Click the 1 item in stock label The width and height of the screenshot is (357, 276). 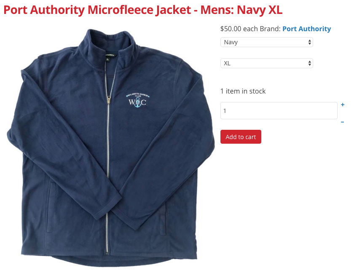point(243,91)
